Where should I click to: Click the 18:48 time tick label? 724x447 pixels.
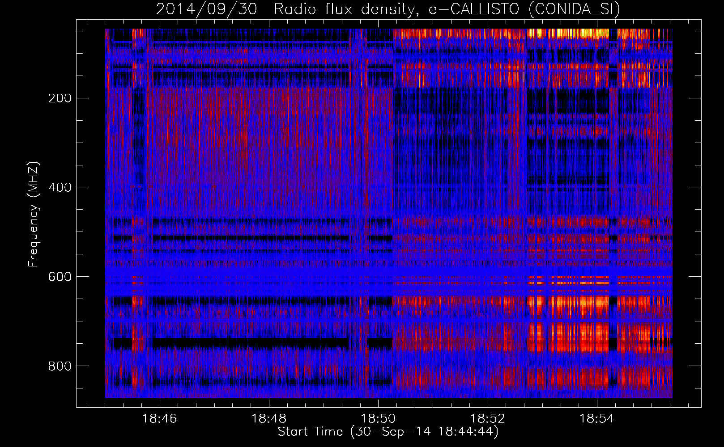(x=269, y=419)
